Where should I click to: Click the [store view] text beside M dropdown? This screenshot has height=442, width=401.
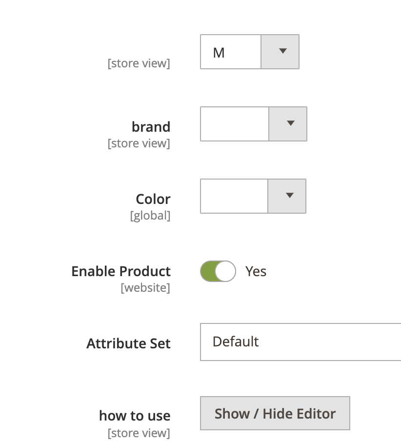[x=139, y=63]
